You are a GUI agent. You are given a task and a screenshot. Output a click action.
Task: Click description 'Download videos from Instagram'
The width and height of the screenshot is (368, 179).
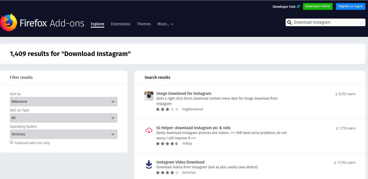[x=207, y=167]
